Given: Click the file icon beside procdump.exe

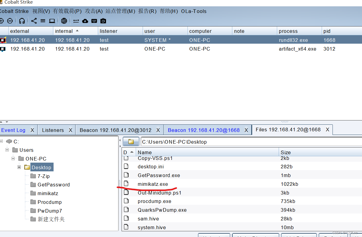Looking at the screenshot, I should (126, 201).
